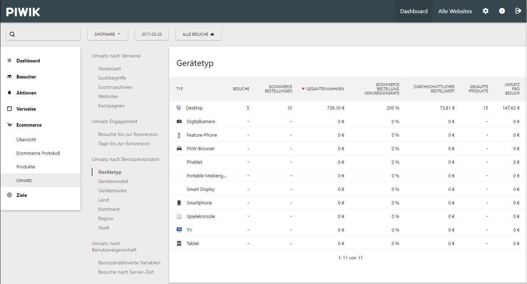The width and height of the screenshot is (527, 284).
Task: Open the Websites report link
Action: pos(108,96)
